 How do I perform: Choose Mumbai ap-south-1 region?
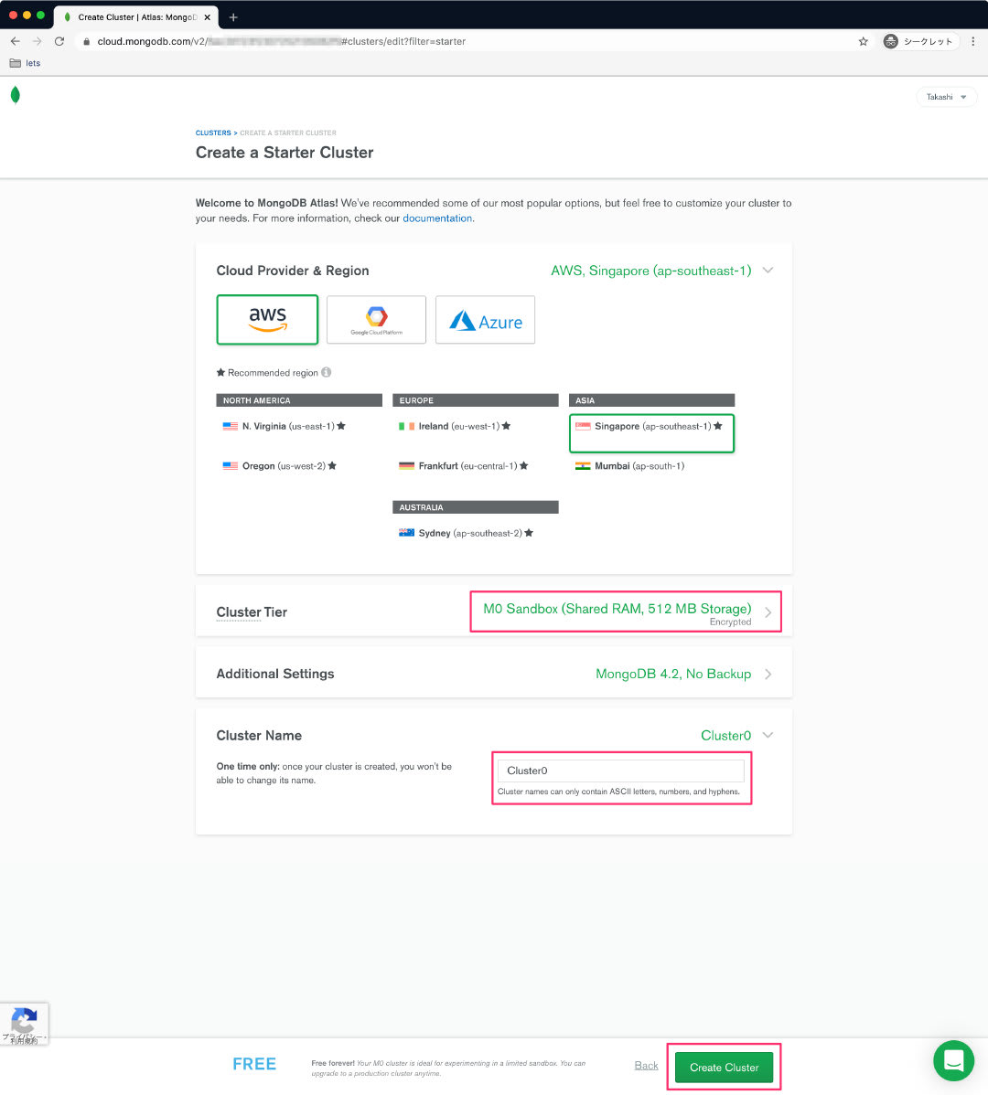coord(629,466)
